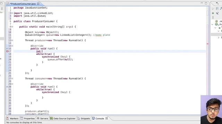This screenshot has height=124, width=222.
Task: Collapse the fold marker at line 15
Action: tap(12, 46)
